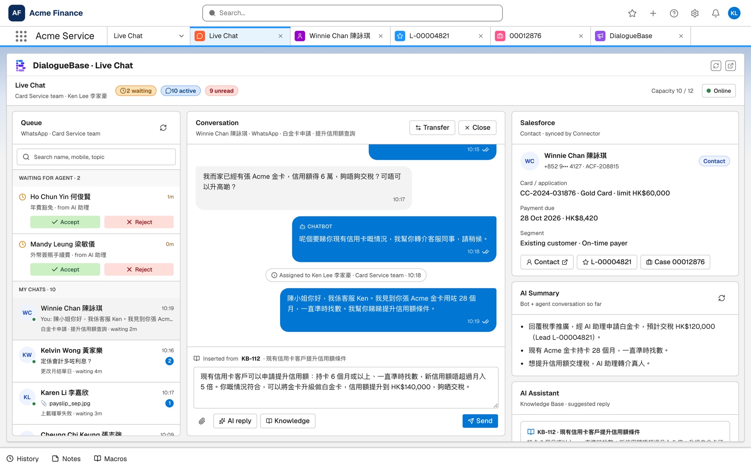Open the KL user avatar menu
The width and height of the screenshot is (751, 469).
click(x=734, y=13)
